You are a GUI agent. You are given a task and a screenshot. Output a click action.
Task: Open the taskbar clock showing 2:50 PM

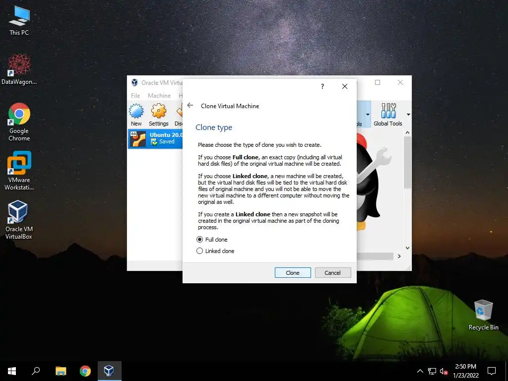click(x=465, y=371)
